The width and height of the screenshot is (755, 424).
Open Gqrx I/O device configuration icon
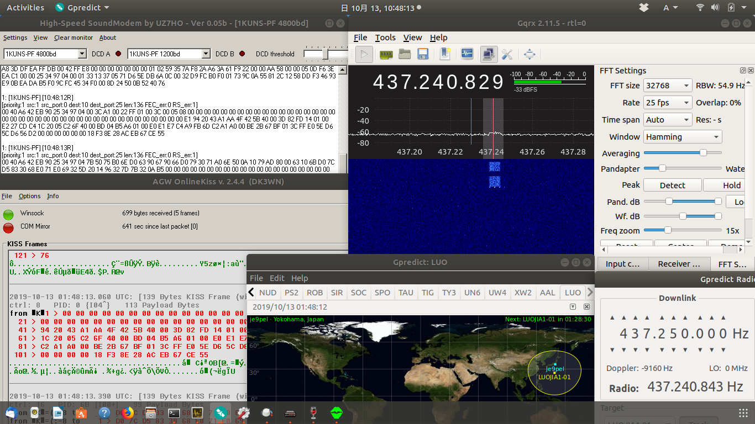[386, 54]
